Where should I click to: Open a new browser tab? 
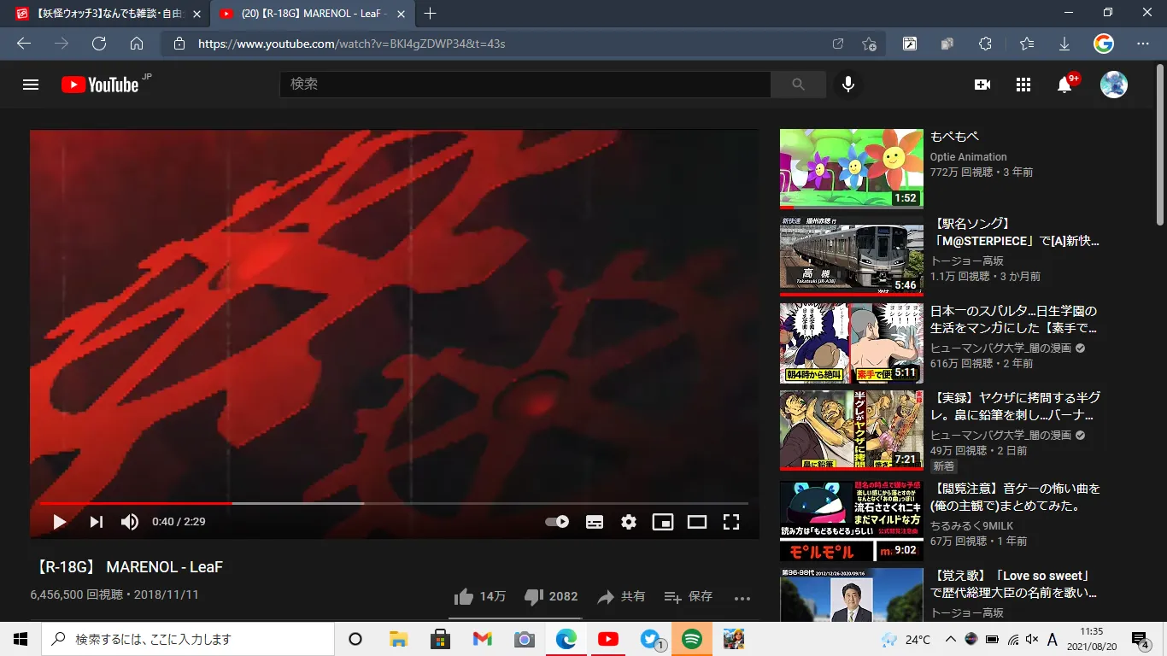tap(430, 14)
